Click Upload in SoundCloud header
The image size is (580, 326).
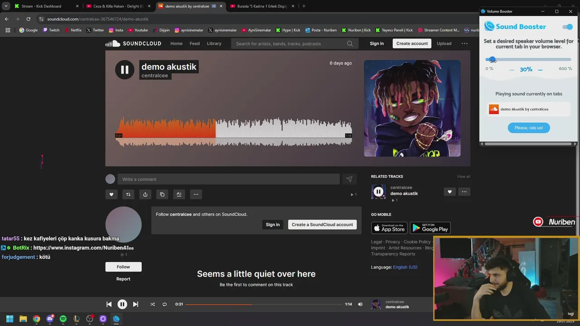444,43
